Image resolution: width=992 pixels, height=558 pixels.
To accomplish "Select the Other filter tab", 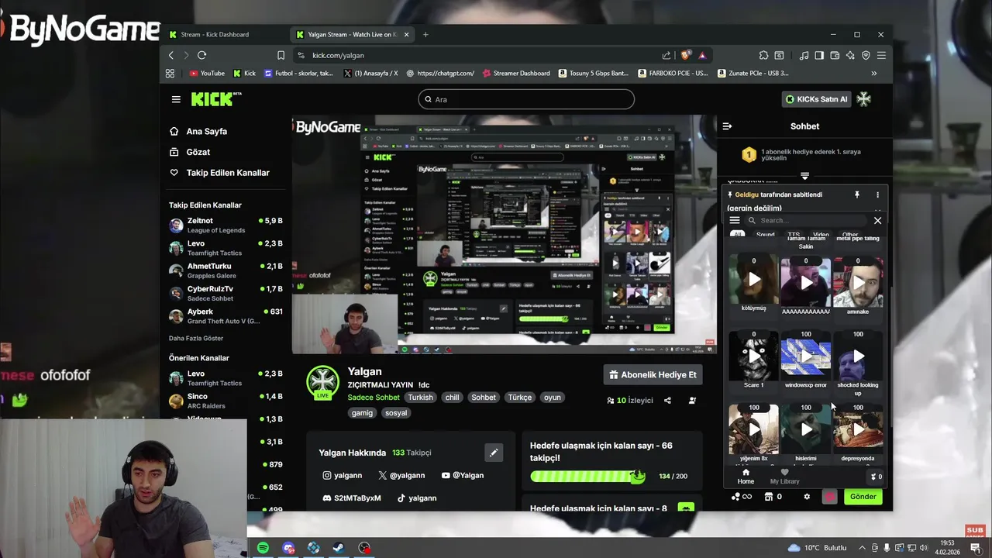I will [850, 235].
